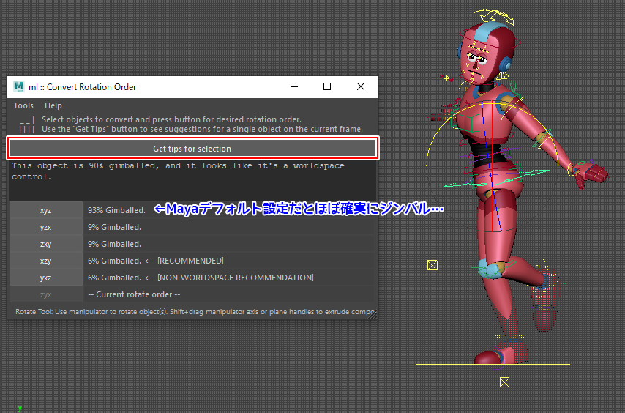Open the Help menu
Screen dimensions: 625x413
tap(53, 106)
